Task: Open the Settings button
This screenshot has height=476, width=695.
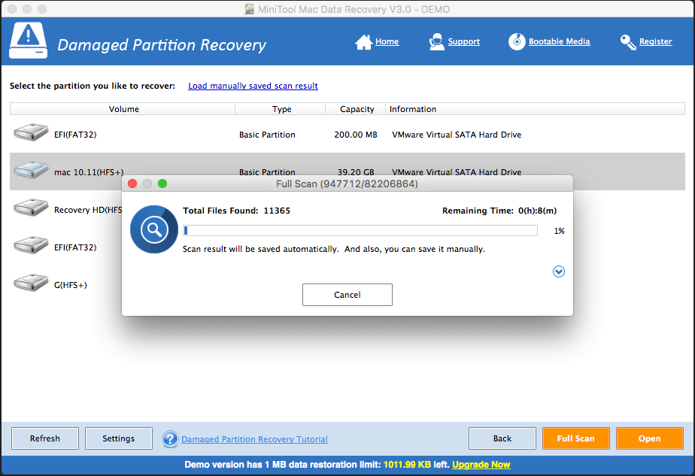Action: pyautogui.click(x=118, y=438)
